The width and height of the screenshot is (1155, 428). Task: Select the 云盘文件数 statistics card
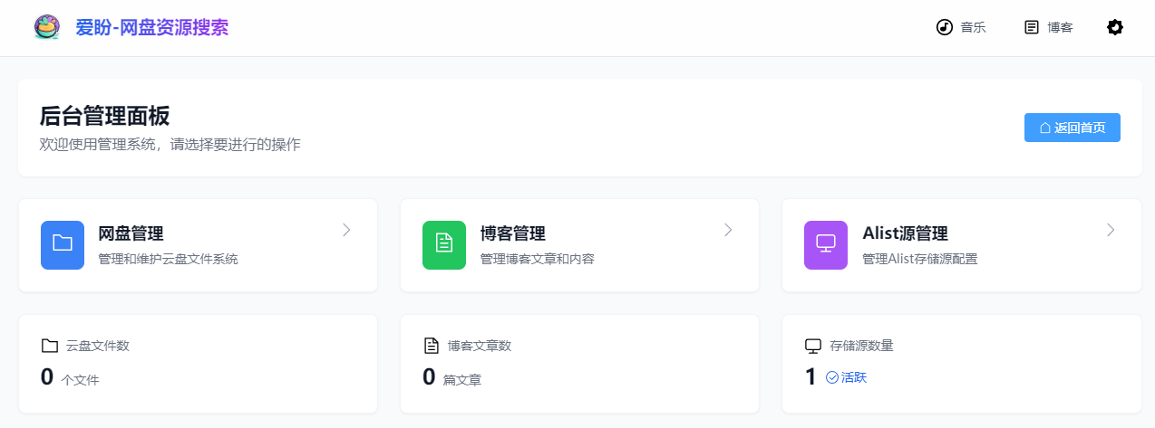[x=198, y=364]
